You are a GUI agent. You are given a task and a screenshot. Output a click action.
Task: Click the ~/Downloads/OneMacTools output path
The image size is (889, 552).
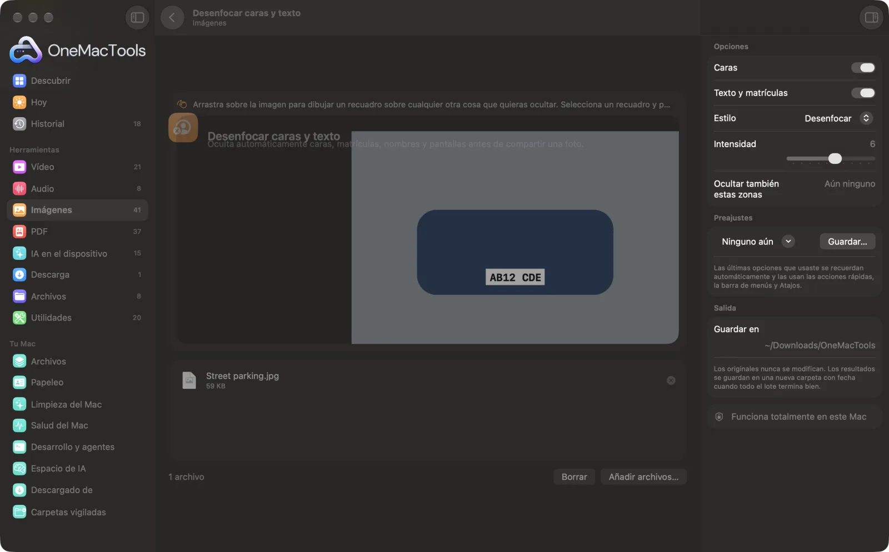(820, 345)
